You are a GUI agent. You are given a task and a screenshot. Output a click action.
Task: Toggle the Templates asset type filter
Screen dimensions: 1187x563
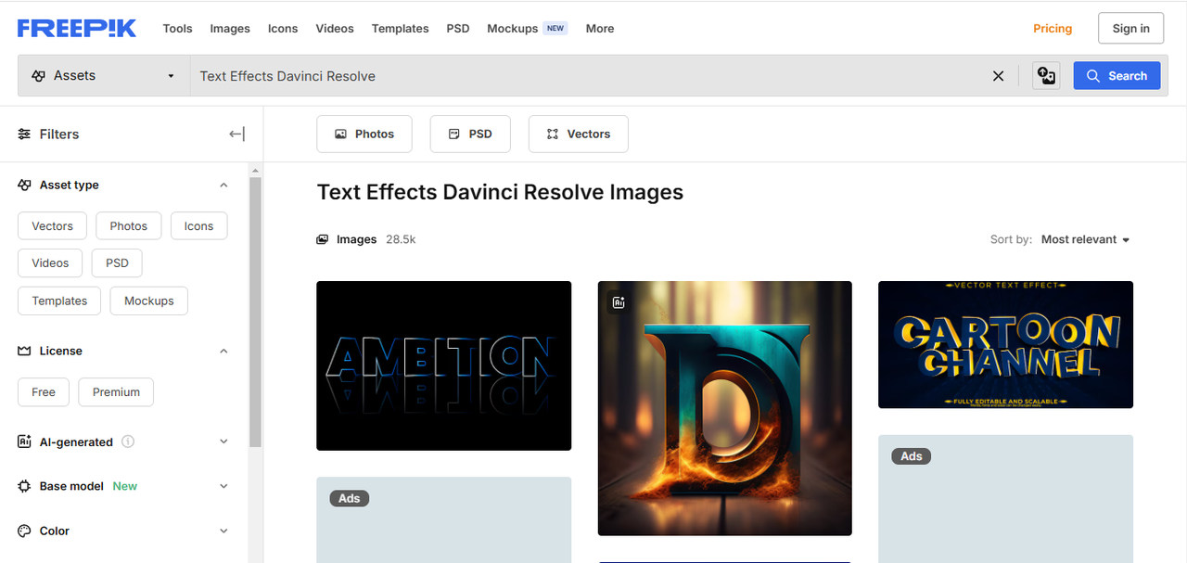(x=59, y=301)
